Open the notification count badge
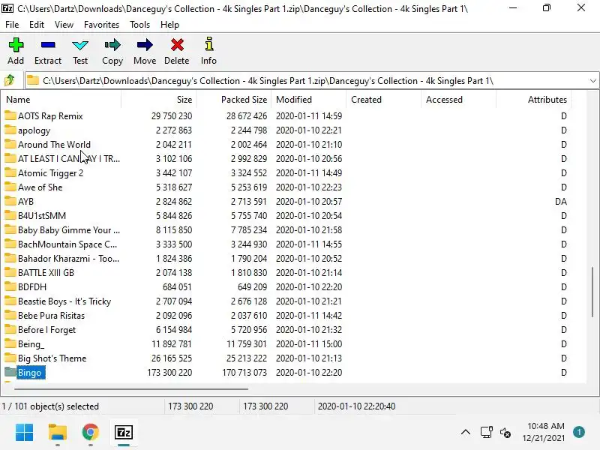Image resolution: width=600 pixels, height=450 pixels. click(579, 432)
